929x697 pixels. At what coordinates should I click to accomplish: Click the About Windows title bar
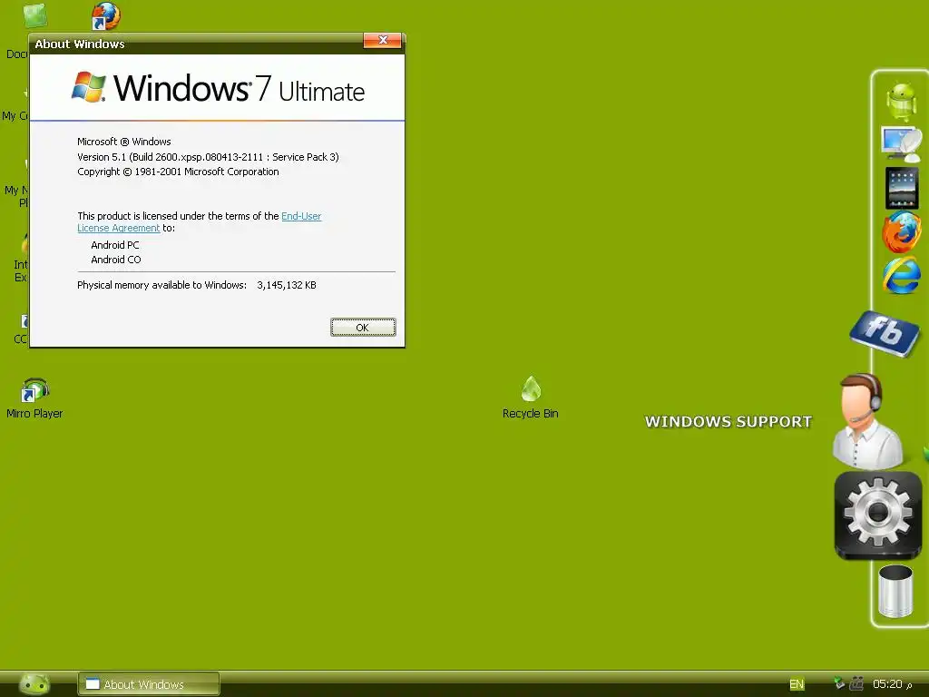[196, 44]
